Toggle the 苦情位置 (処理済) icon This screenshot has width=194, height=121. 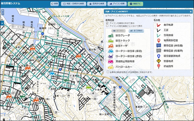[159, 51]
